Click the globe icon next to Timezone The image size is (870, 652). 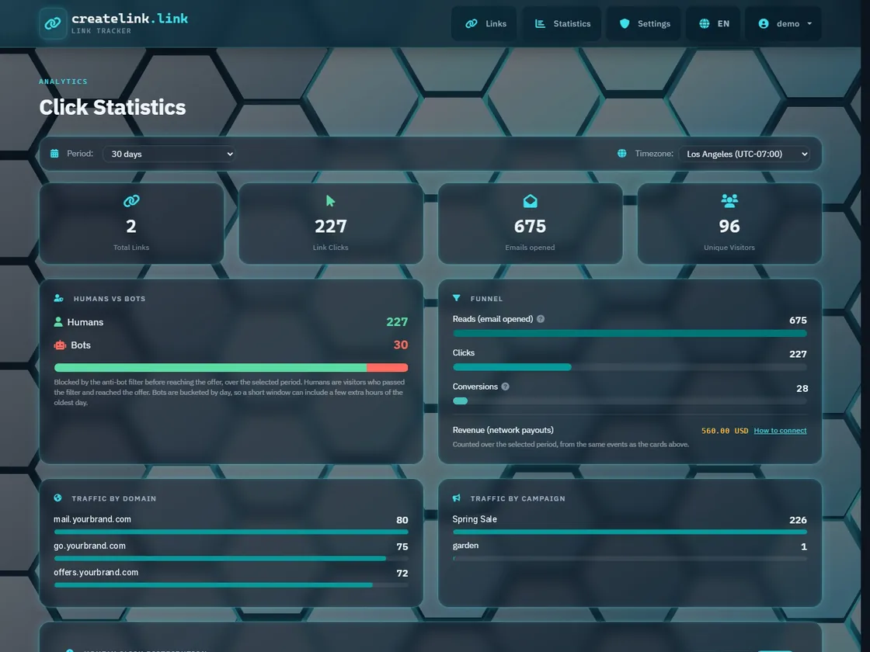pyautogui.click(x=622, y=154)
